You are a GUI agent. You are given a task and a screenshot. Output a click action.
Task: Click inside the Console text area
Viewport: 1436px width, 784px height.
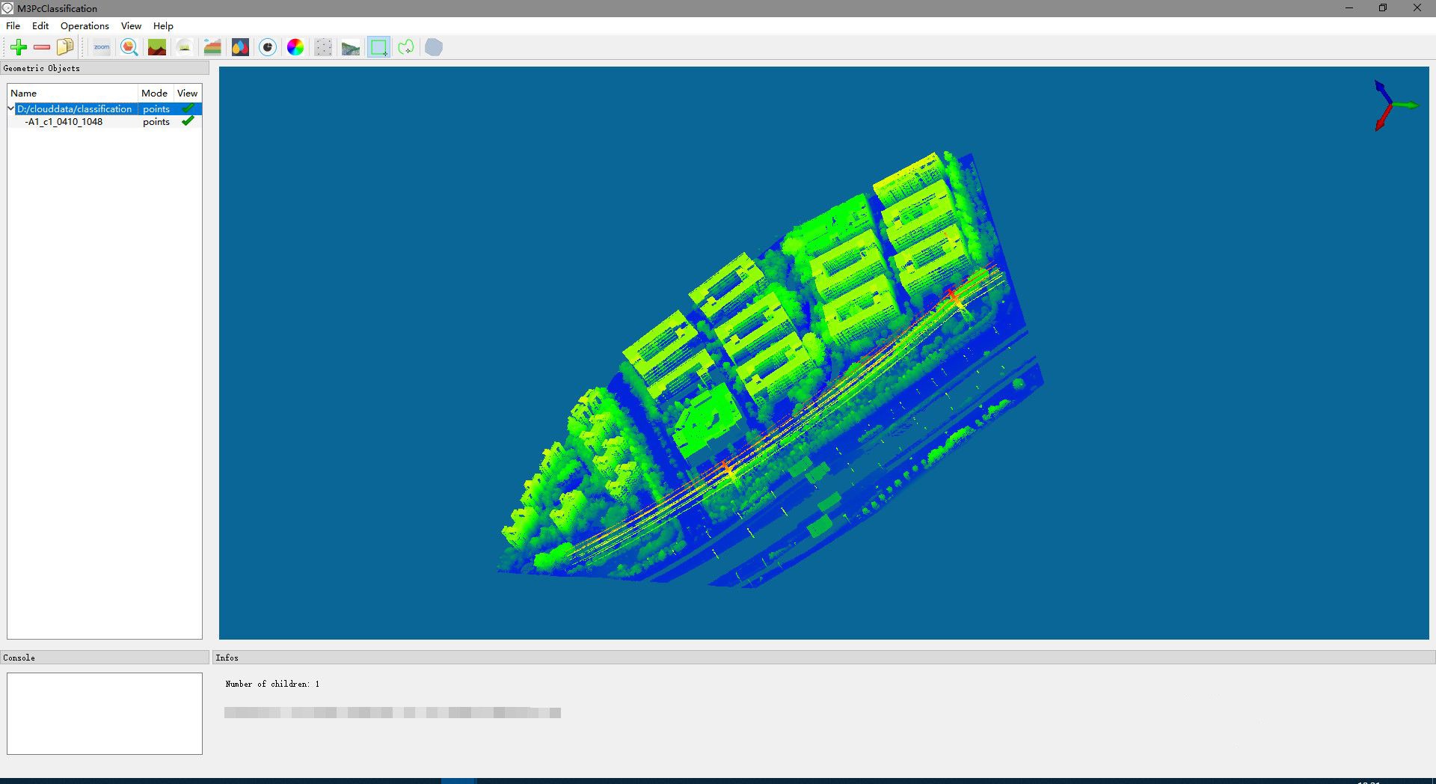(x=105, y=713)
